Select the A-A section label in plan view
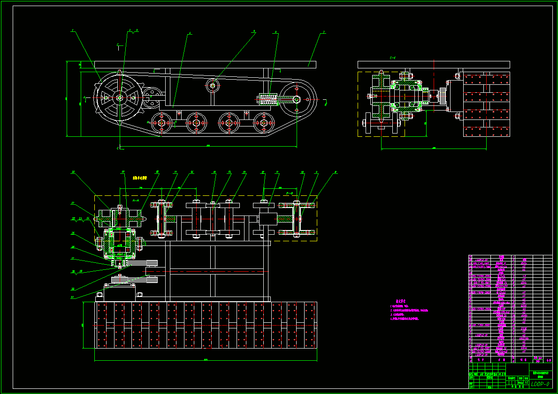Image resolution: width=558 pixels, height=394 pixels. point(136,201)
